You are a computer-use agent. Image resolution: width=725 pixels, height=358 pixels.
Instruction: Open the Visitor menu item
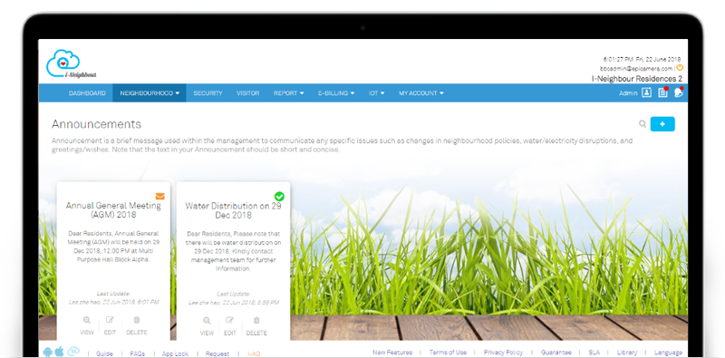[247, 93]
